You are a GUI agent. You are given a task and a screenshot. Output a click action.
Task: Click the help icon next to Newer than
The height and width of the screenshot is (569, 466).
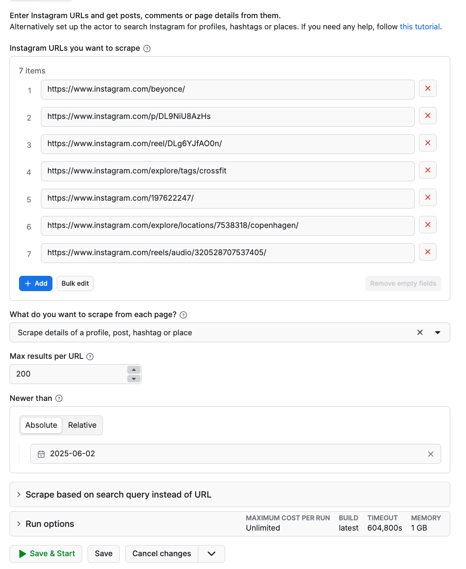tap(59, 398)
